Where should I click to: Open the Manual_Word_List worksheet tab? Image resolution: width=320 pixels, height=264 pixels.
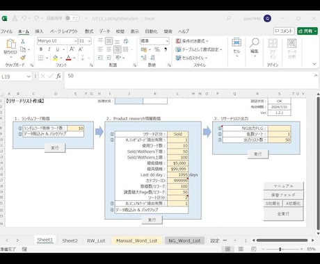[136, 240]
